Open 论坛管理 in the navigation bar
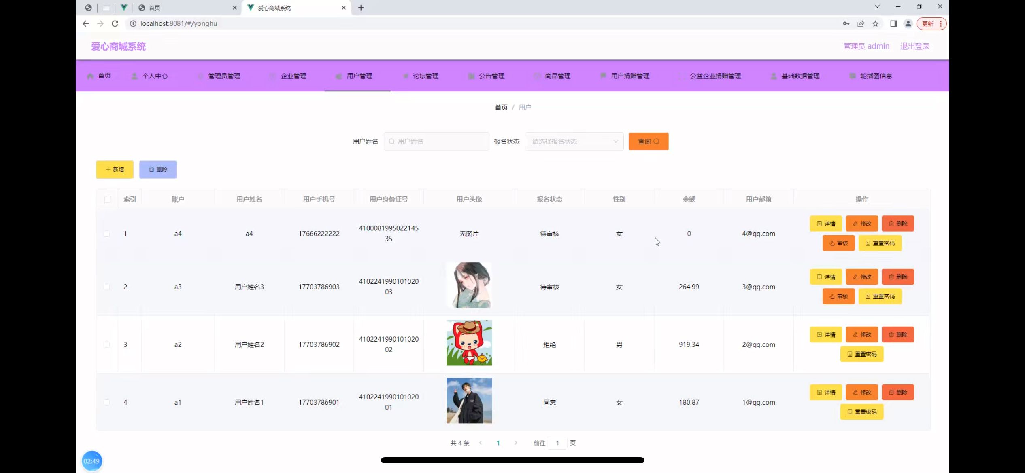This screenshot has width=1025, height=473. tap(421, 76)
